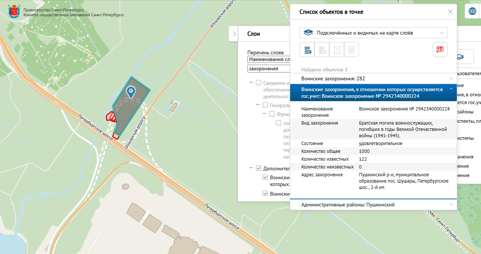Click the blue location pin on map
The height and width of the screenshot is (254, 481).
(x=131, y=91)
